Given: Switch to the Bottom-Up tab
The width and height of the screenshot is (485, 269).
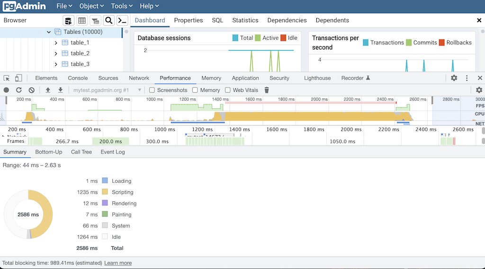Looking at the screenshot, I should click(x=49, y=152).
